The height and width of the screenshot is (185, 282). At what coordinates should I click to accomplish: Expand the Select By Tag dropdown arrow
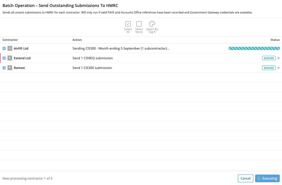click(x=155, y=32)
